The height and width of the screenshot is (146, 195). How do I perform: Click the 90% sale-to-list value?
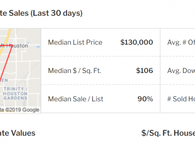[x=145, y=99]
